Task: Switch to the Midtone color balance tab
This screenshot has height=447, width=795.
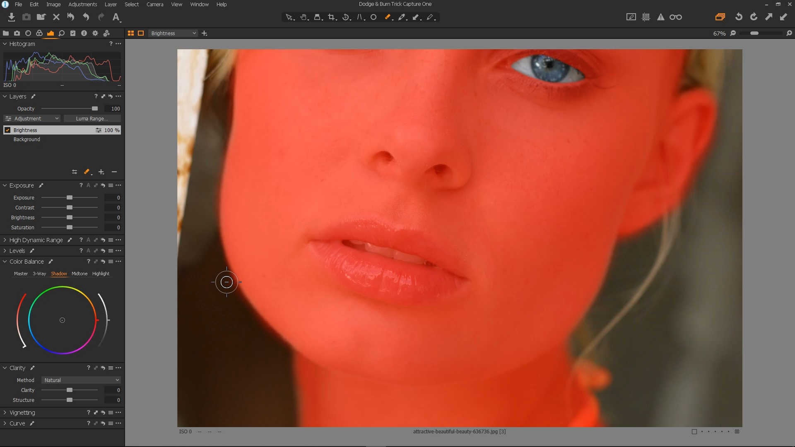Action: (79, 274)
